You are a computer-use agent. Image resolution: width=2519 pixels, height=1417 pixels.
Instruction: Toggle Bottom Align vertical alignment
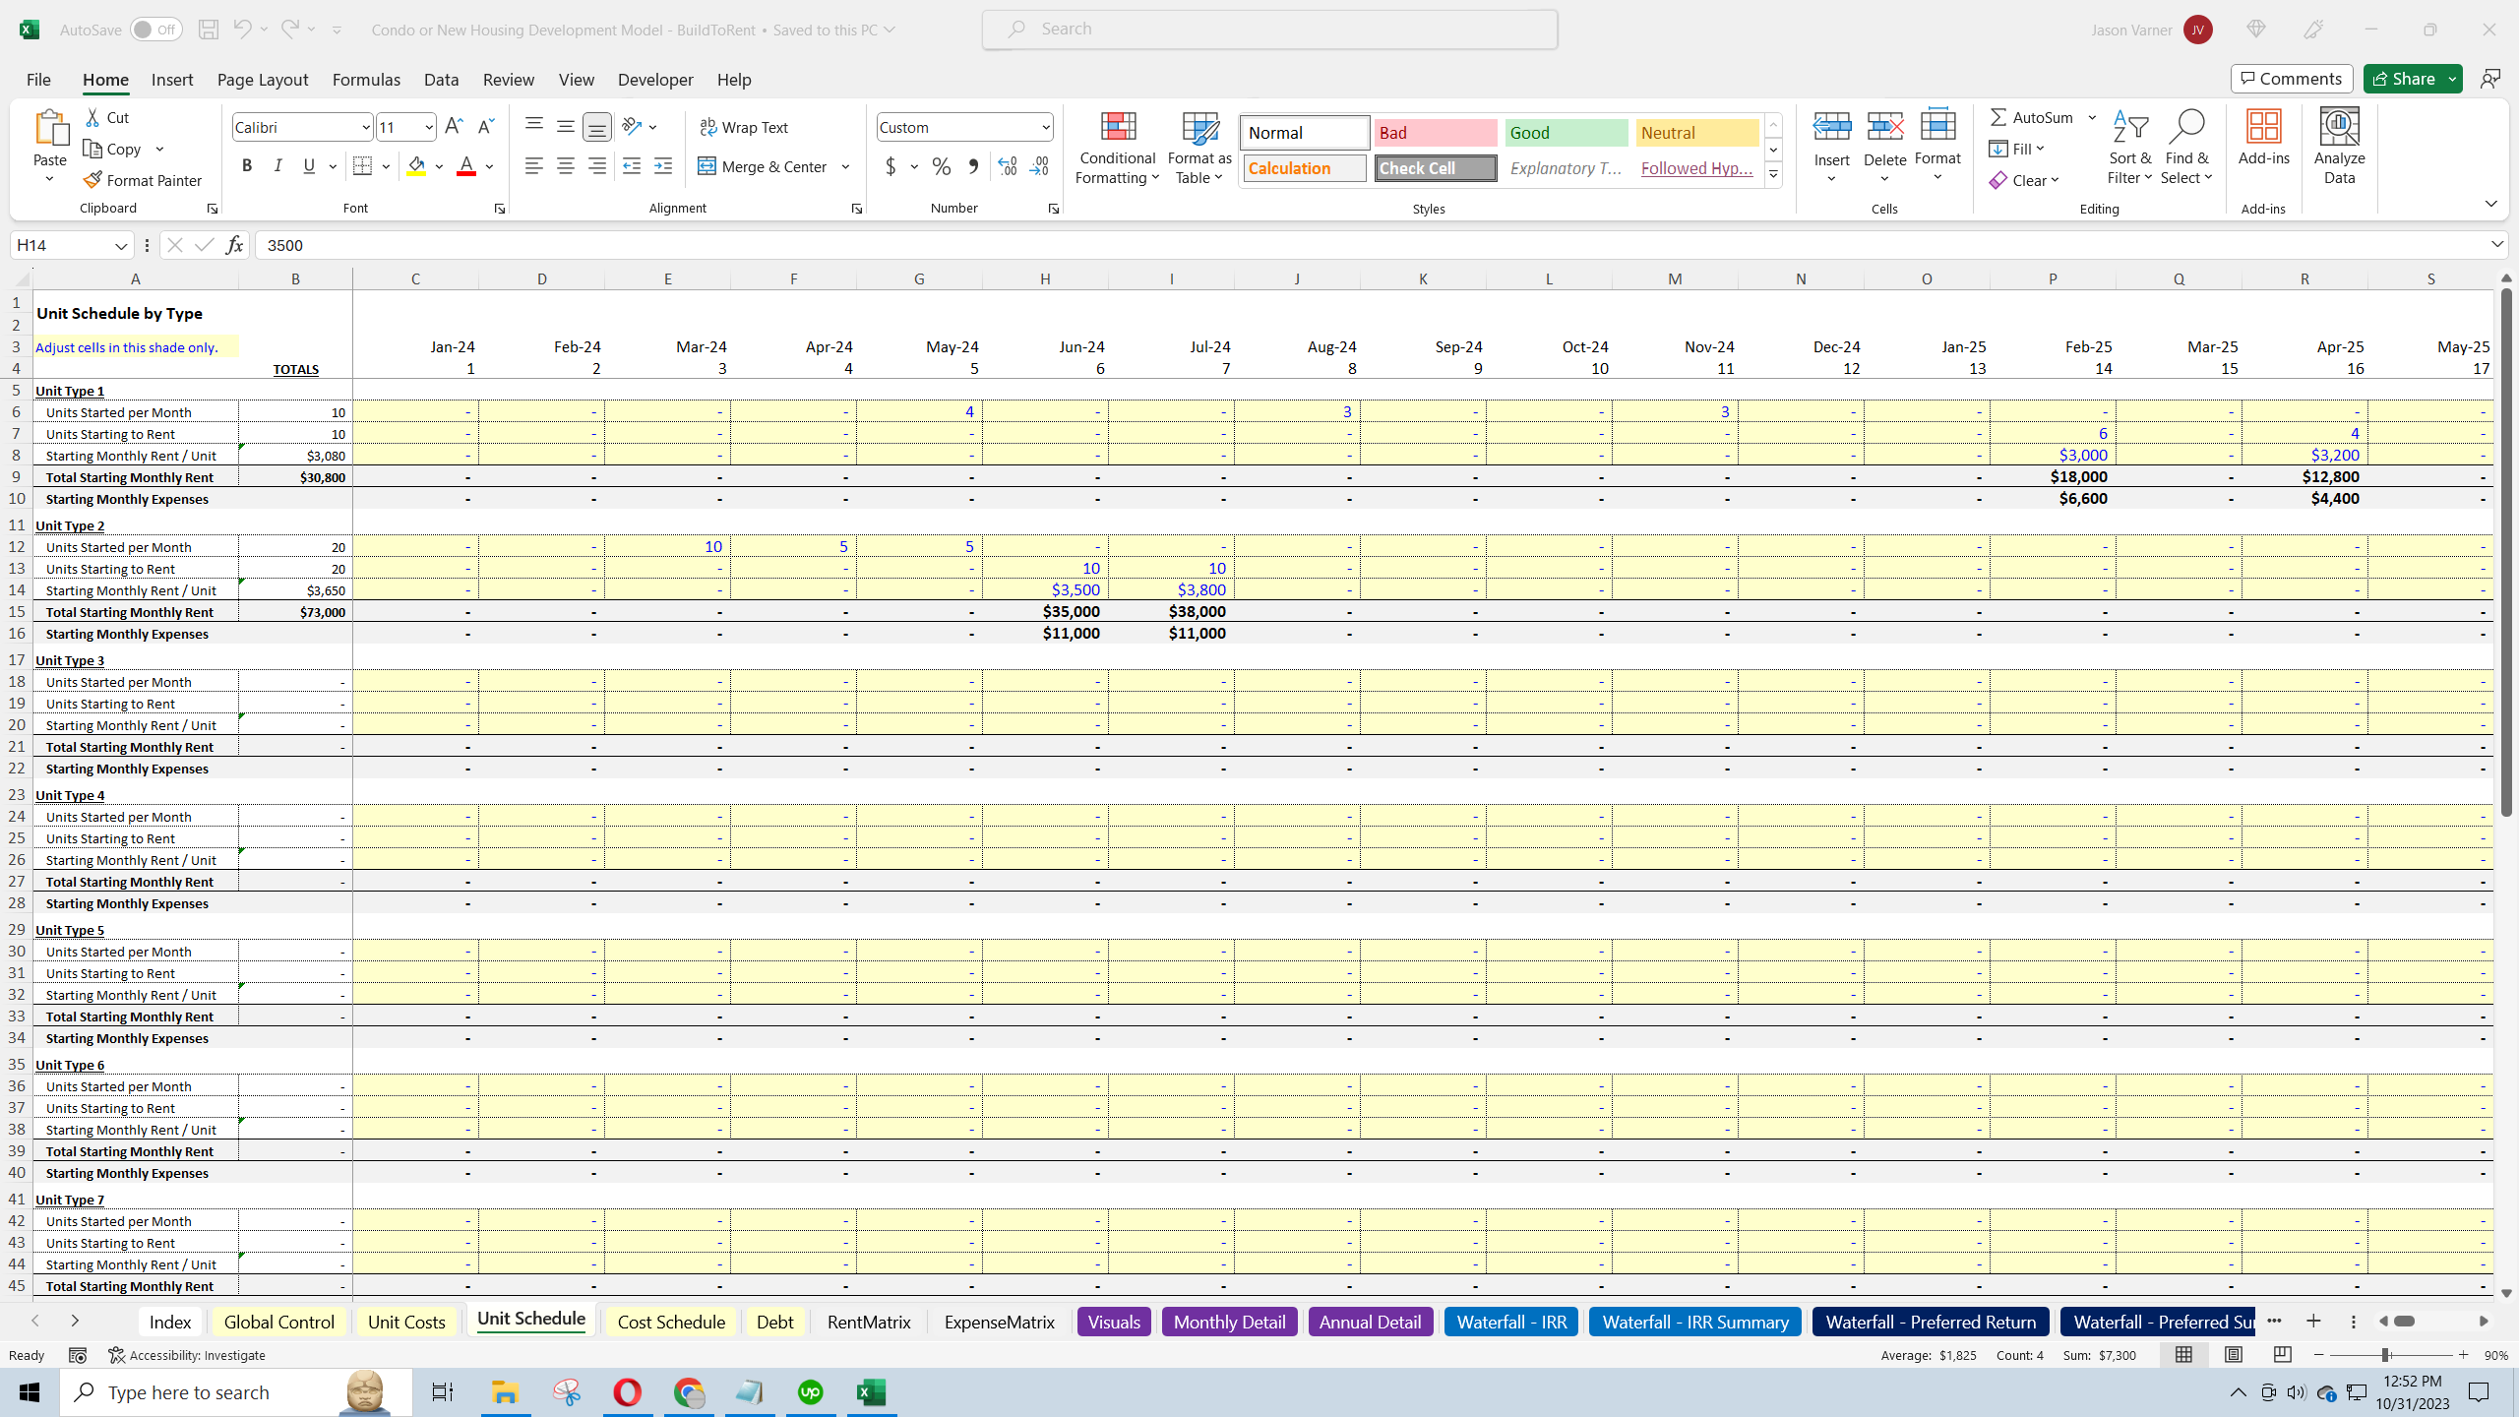click(x=596, y=127)
